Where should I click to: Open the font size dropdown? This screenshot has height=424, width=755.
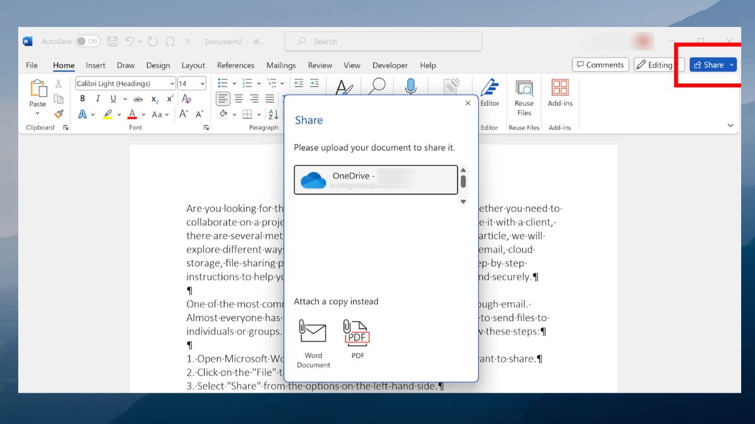coord(203,84)
